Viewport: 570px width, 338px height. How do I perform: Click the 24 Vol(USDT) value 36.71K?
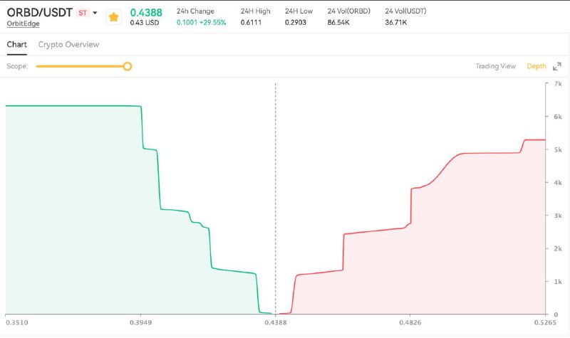(x=397, y=23)
